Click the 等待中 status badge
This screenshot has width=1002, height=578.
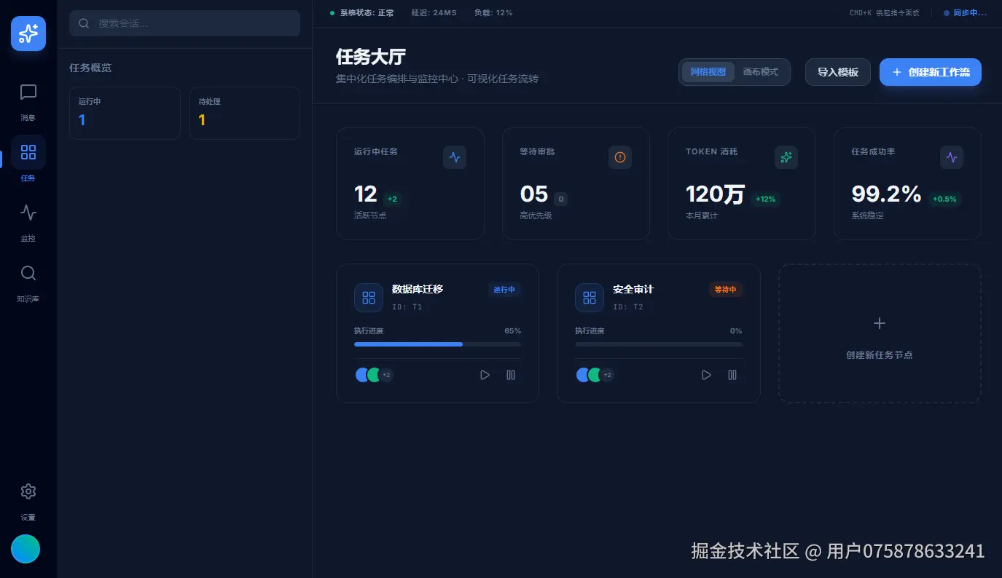pos(726,290)
